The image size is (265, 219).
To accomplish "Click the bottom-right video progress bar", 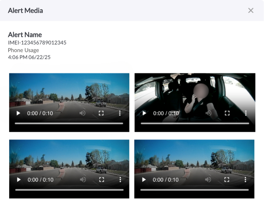I will click(x=194, y=190).
